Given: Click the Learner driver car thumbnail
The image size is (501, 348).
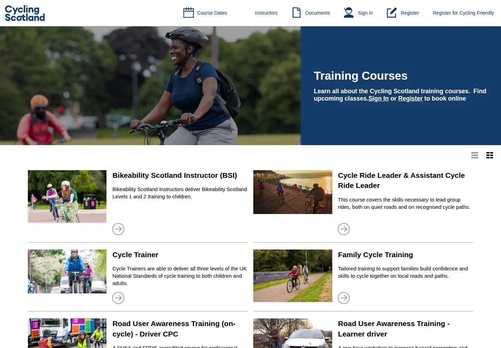Looking at the screenshot, I should [x=293, y=333].
